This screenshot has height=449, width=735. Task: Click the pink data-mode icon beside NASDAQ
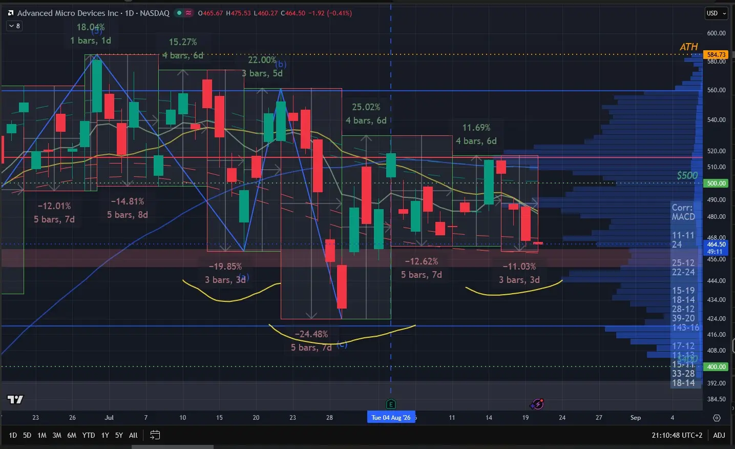(x=189, y=13)
